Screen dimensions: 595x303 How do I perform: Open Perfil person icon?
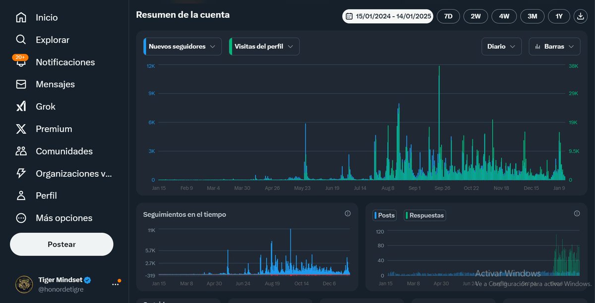tap(21, 196)
